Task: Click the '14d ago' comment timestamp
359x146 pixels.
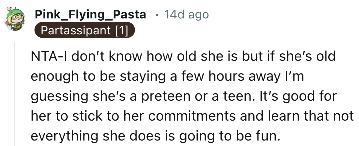Action: [186, 14]
